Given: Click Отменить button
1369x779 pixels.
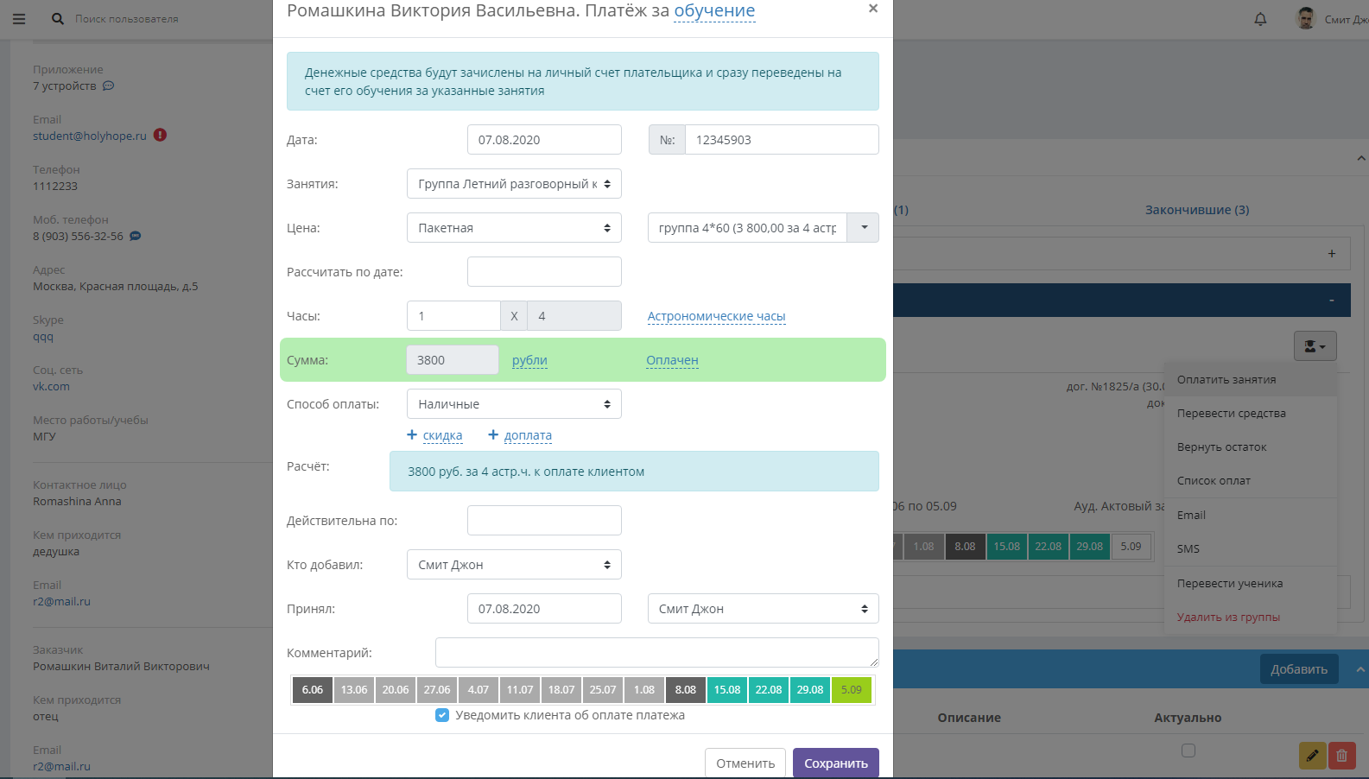Looking at the screenshot, I should pyautogui.click(x=745, y=763).
